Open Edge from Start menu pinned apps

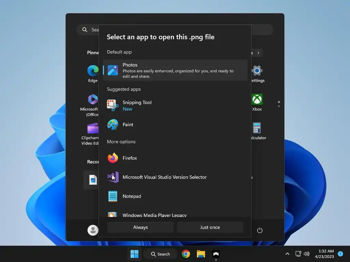click(93, 71)
